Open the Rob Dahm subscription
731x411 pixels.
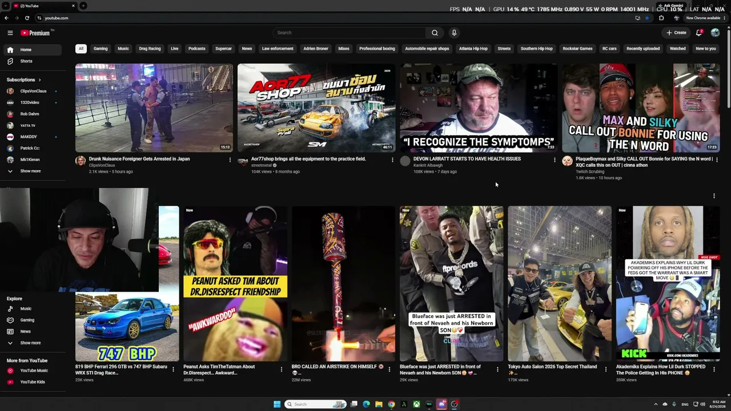point(30,114)
